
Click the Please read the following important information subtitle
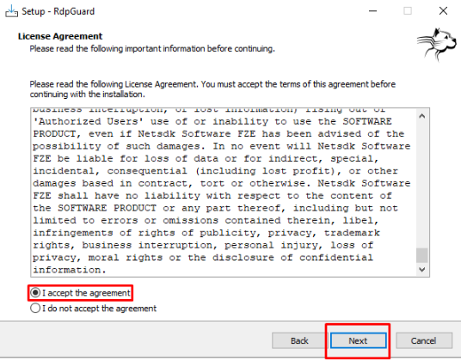click(x=152, y=49)
